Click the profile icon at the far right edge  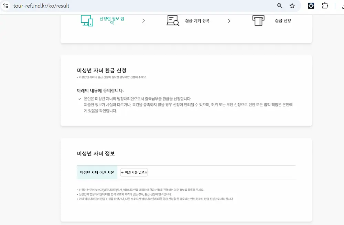click(342, 6)
